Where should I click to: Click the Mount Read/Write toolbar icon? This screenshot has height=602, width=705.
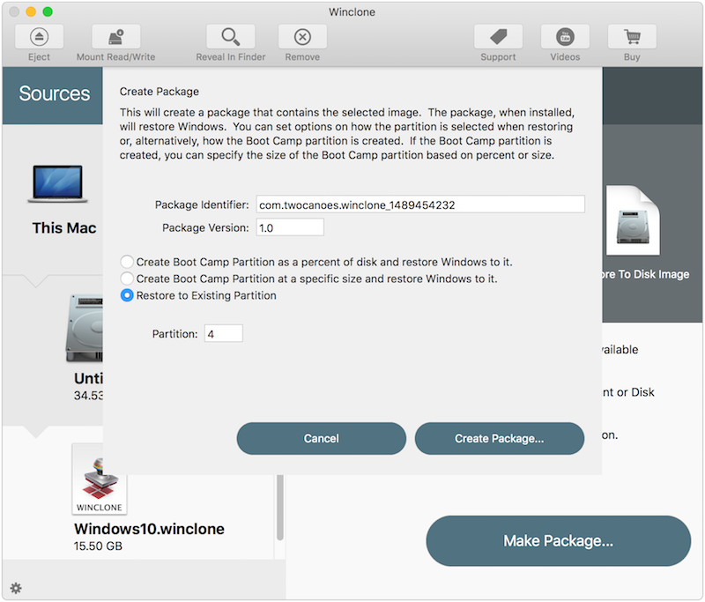(x=116, y=37)
